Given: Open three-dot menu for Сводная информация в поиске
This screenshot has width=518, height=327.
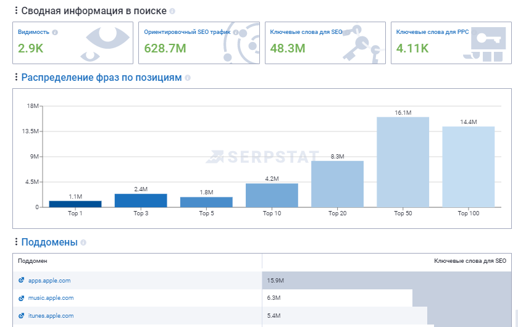Looking at the screenshot, I should pyautogui.click(x=16, y=11).
